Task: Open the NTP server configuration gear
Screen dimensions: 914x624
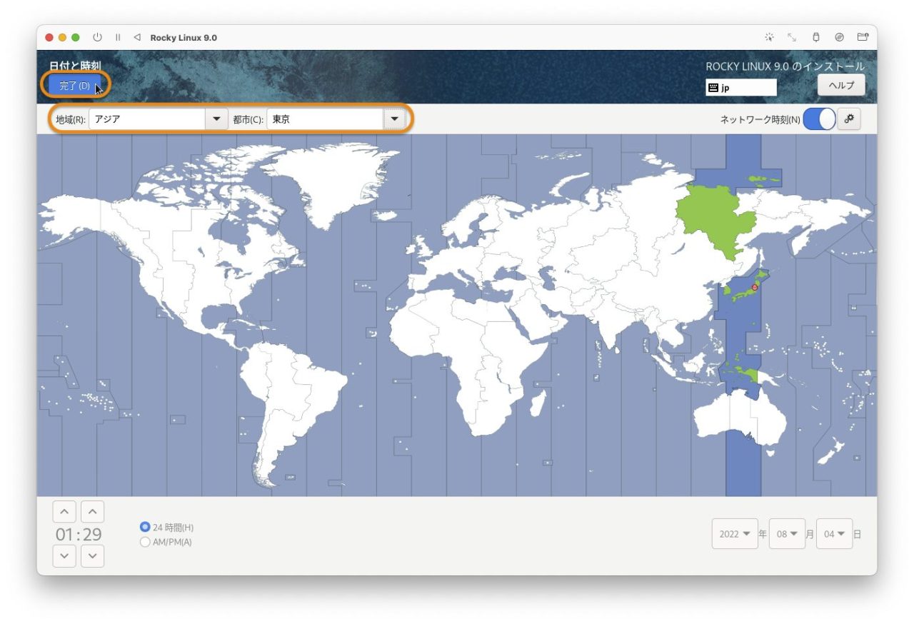Action: point(849,119)
